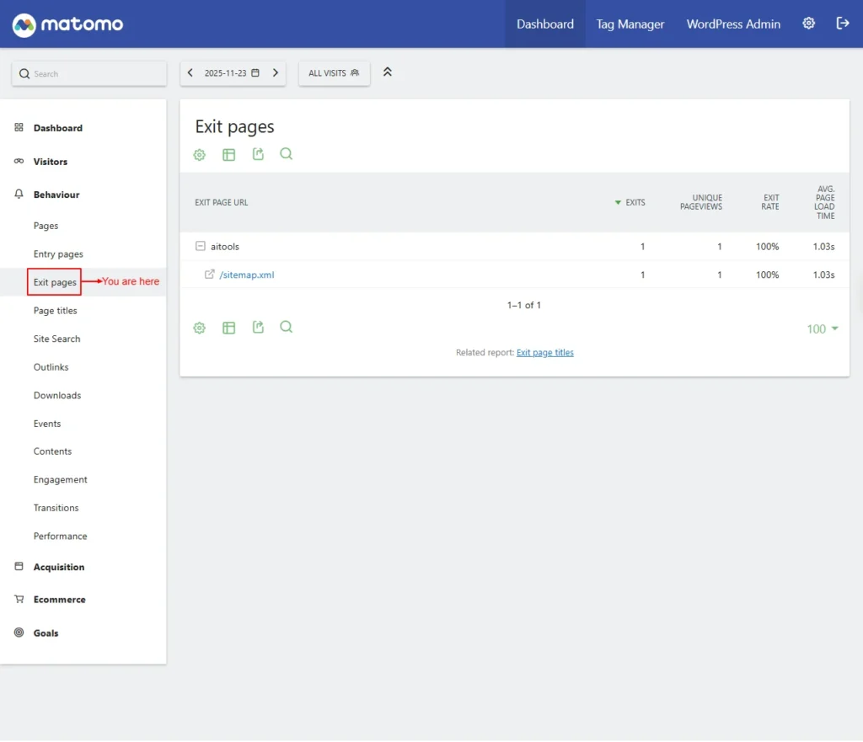Click the export icon below the table
The height and width of the screenshot is (742, 863).
(258, 328)
